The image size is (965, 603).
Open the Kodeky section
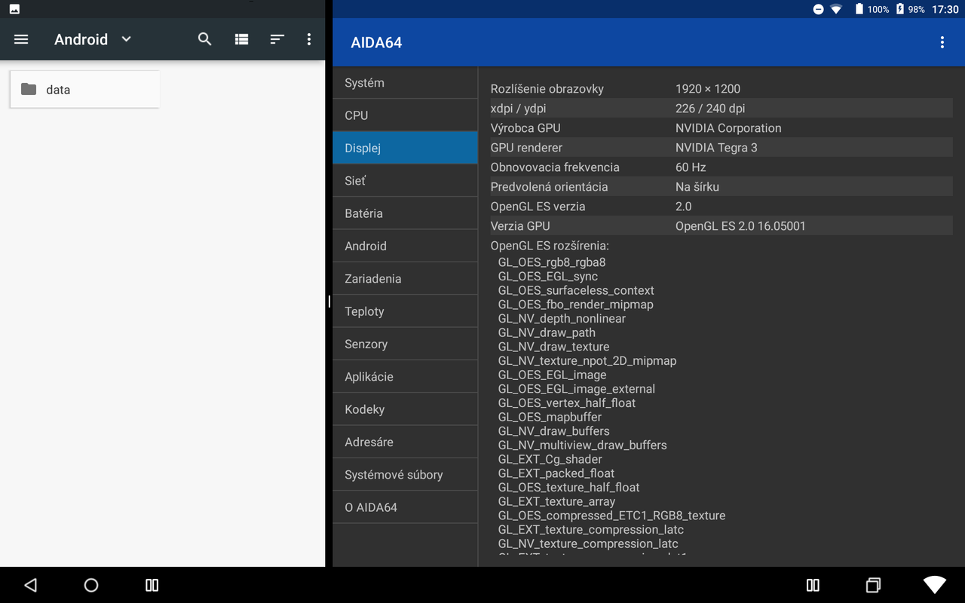[406, 409]
